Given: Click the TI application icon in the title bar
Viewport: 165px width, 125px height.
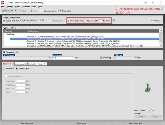Looking at the screenshot, I should [3, 3].
